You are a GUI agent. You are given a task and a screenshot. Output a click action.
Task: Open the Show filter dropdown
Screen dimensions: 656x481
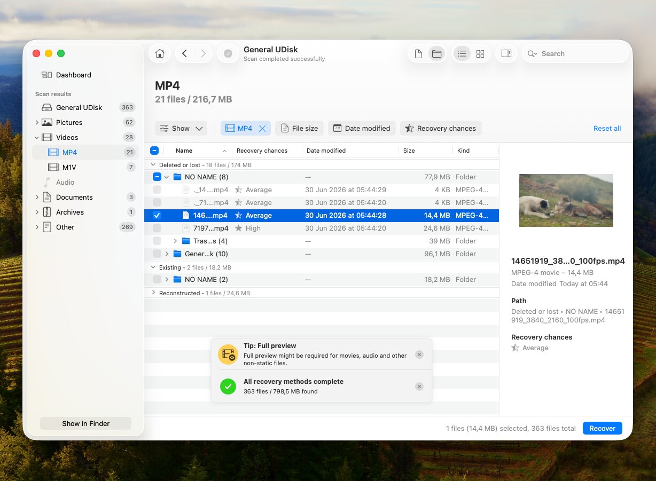[181, 128]
